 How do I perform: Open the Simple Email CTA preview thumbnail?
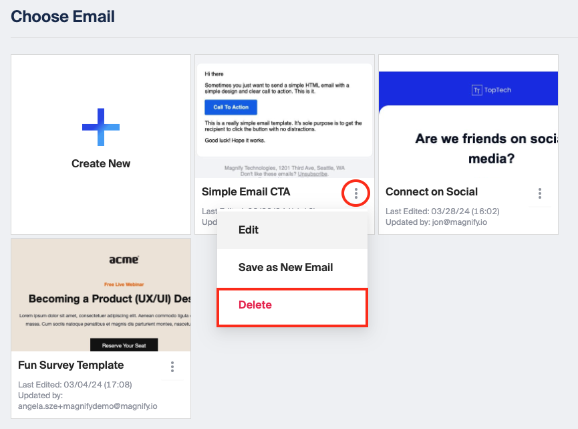coord(285,116)
